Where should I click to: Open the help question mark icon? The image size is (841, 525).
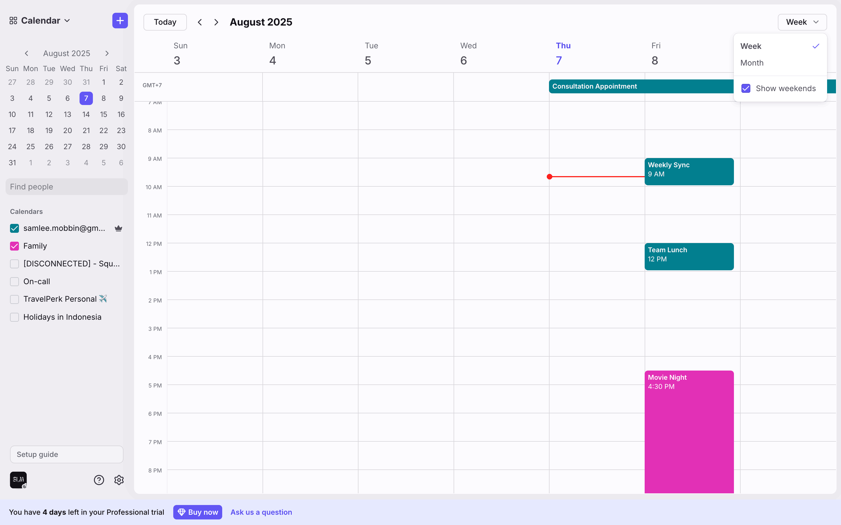(x=99, y=480)
